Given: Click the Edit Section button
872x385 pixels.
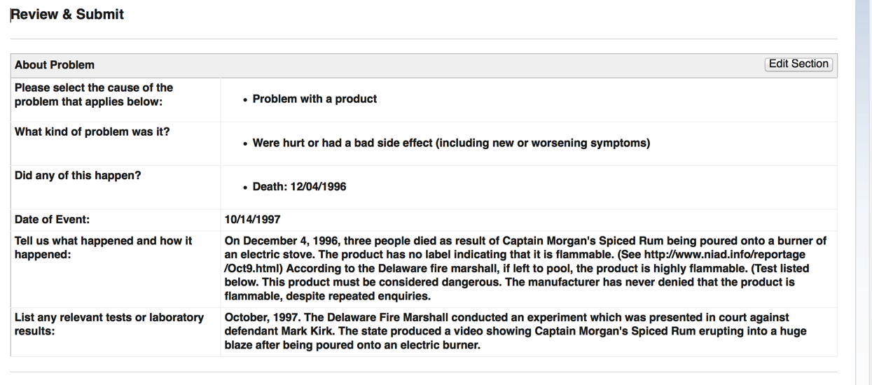Looking at the screenshot, I should pyautogui.click(x=798, y=64).
